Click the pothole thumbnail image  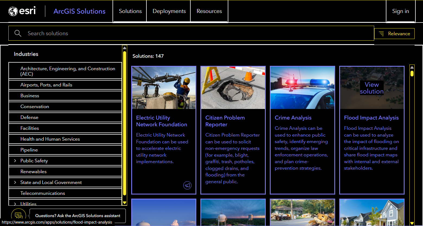(233, 88)
